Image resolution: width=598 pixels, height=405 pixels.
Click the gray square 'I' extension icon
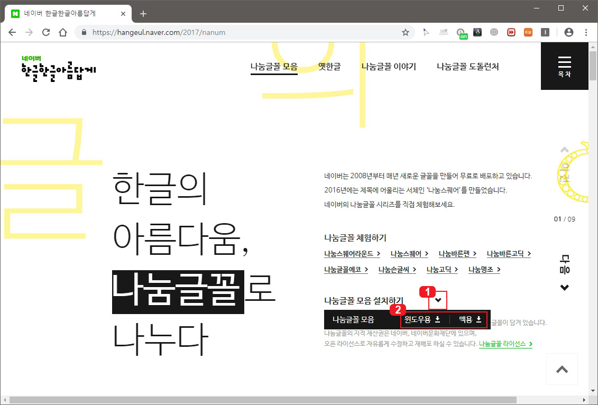pos(545,32)
